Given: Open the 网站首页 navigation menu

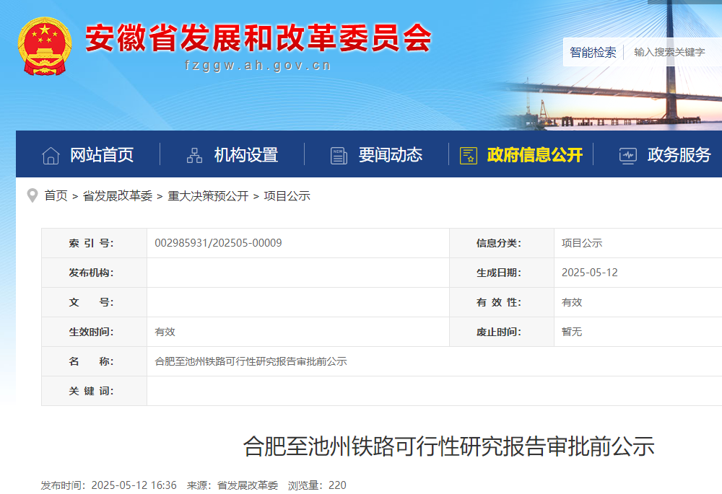Looking at the screenshot, I should tap(102, 155).
